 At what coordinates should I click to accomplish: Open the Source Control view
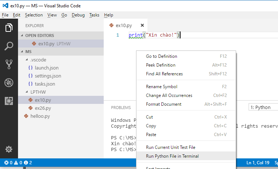tap(9, 64)
